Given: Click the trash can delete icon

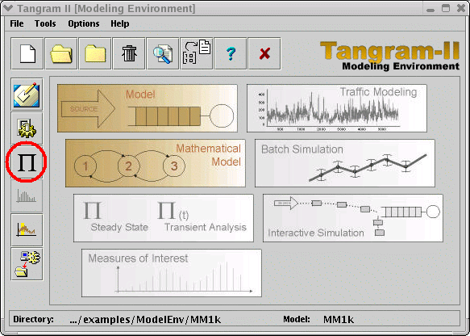Looking at the screenshot, I should (129, 54).
